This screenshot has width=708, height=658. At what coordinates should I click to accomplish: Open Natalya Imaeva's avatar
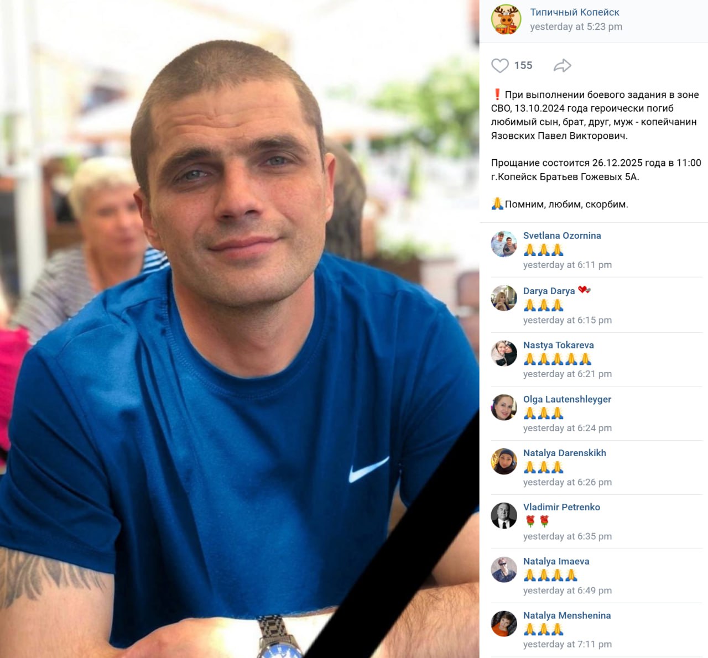(504, 570)
